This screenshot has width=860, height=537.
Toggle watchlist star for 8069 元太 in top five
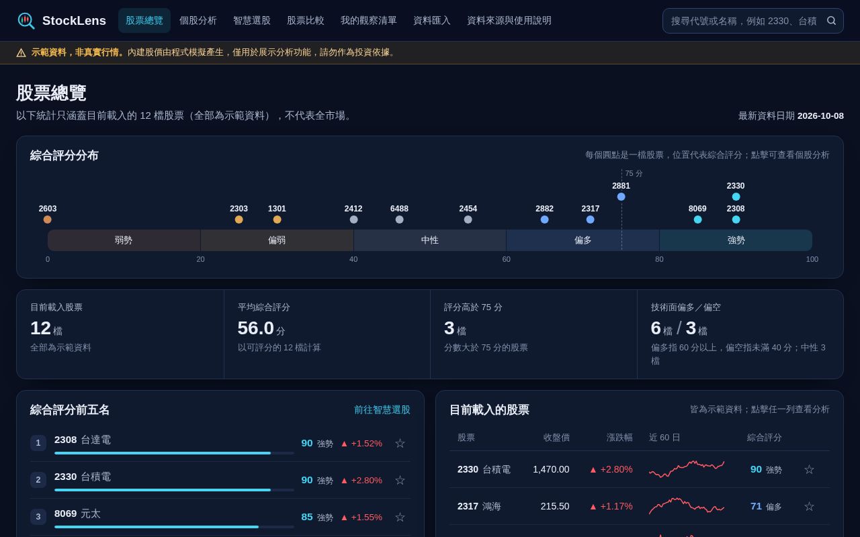pyautogui.click(x=400, y=517)
